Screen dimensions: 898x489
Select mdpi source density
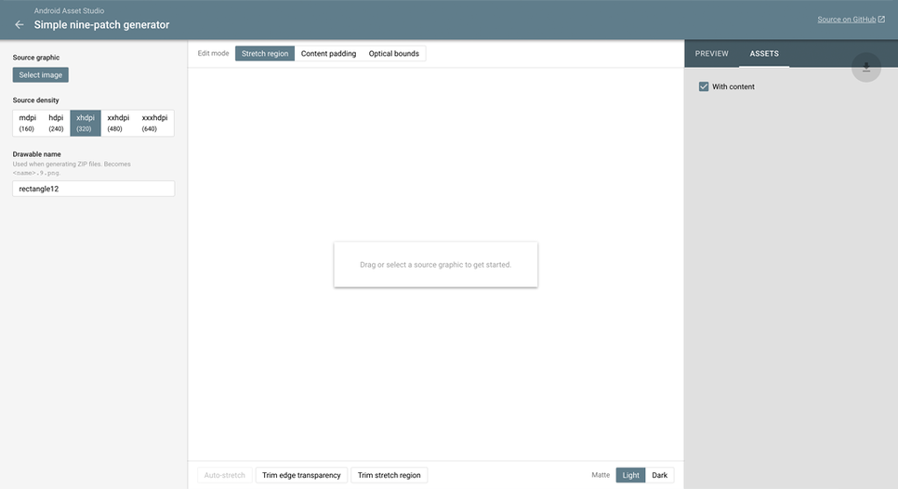pyautogui.click(x=27, y=123)
